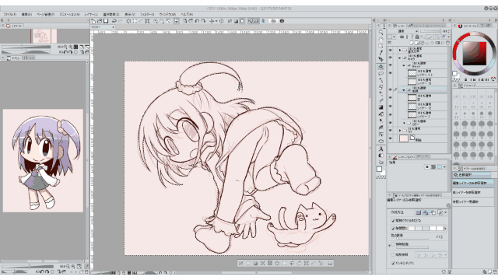Click the Border effect circle icon in layer property
498x280 pixels.
(x=427, y=166)
